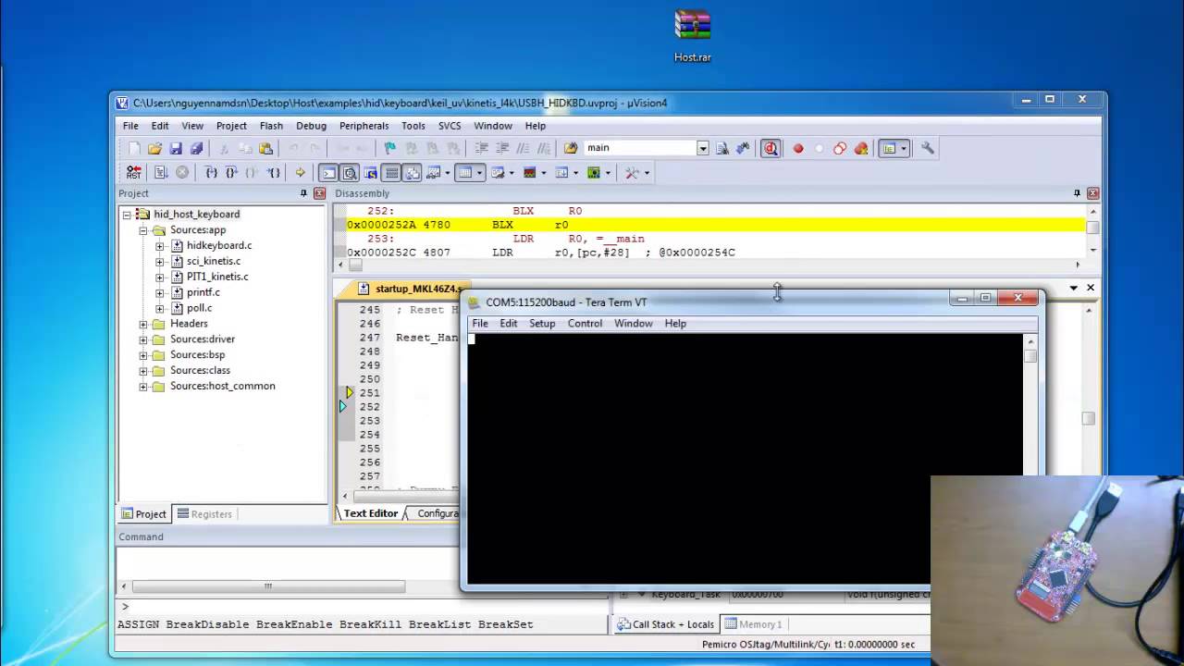Switch to the Registers tab
The width and height of the screenshot is (1184, 666).
[x=204, y=514]
